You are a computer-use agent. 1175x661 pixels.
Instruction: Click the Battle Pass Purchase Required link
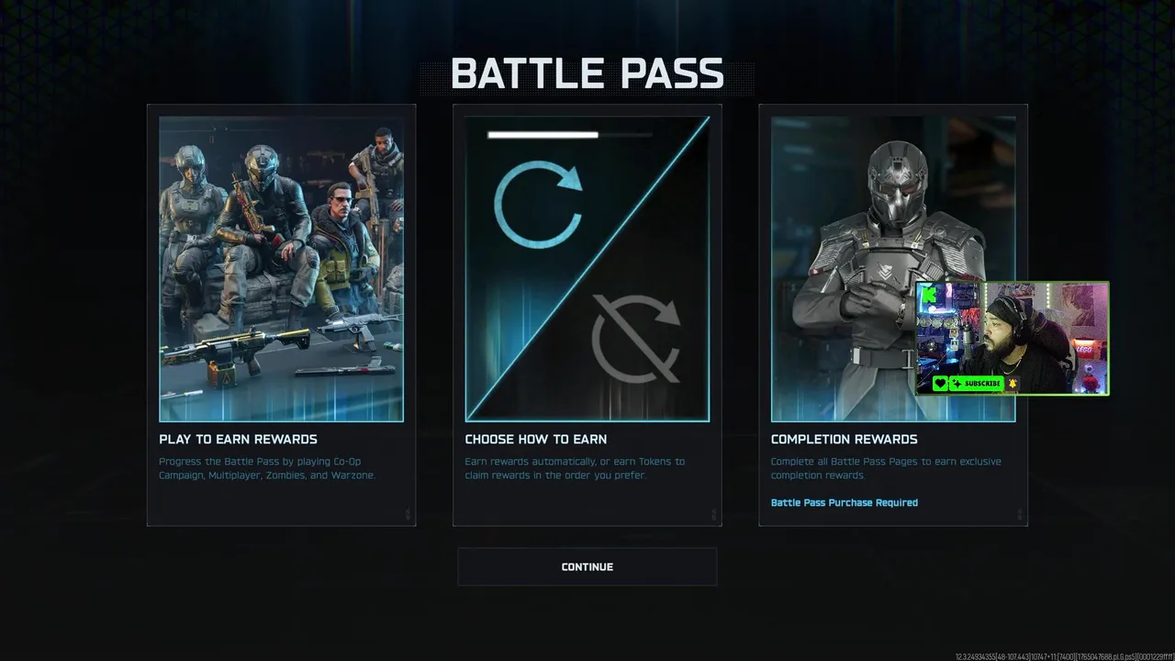[x=845, y=502]
